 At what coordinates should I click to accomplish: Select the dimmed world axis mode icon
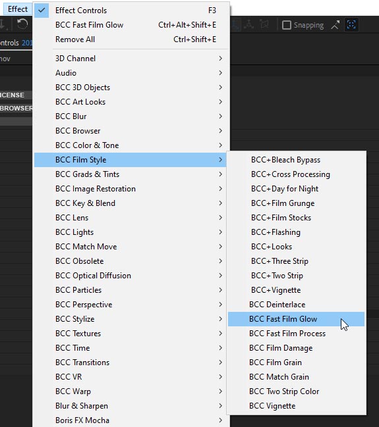click(249, 25)
